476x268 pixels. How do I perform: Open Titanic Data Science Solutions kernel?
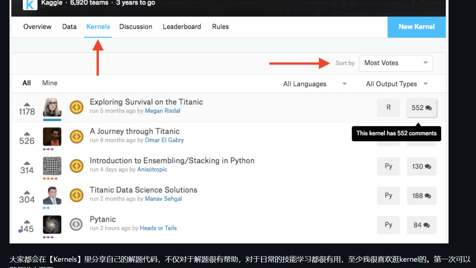coord(143,190)
